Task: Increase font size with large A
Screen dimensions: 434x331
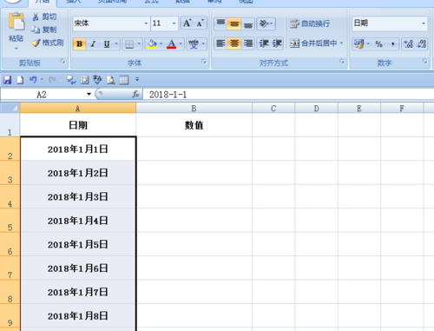Action: pos(187,23)
